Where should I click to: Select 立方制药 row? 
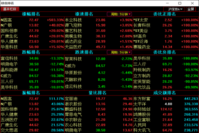click(x=166, y=76)
